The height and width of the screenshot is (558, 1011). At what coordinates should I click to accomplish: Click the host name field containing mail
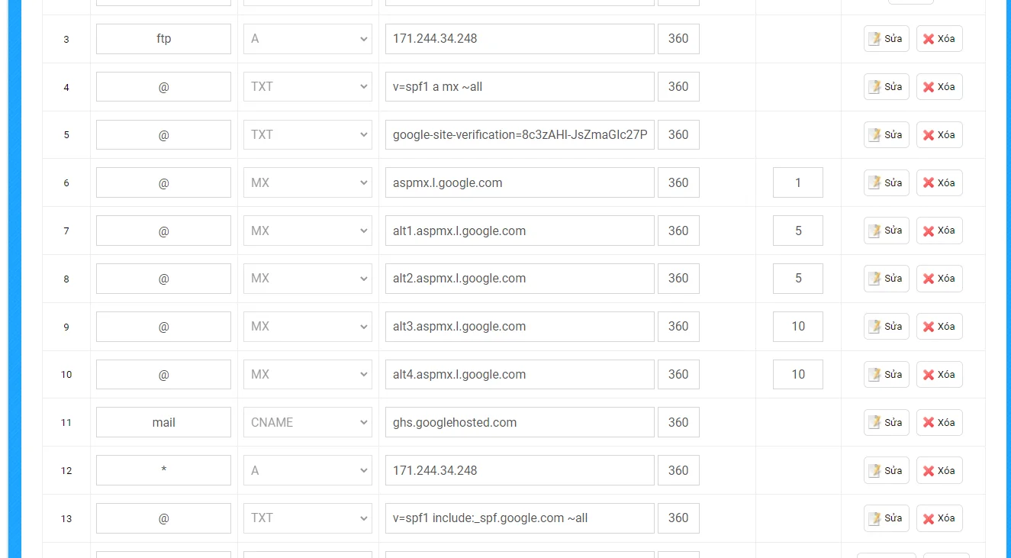(x=163, y=422)
